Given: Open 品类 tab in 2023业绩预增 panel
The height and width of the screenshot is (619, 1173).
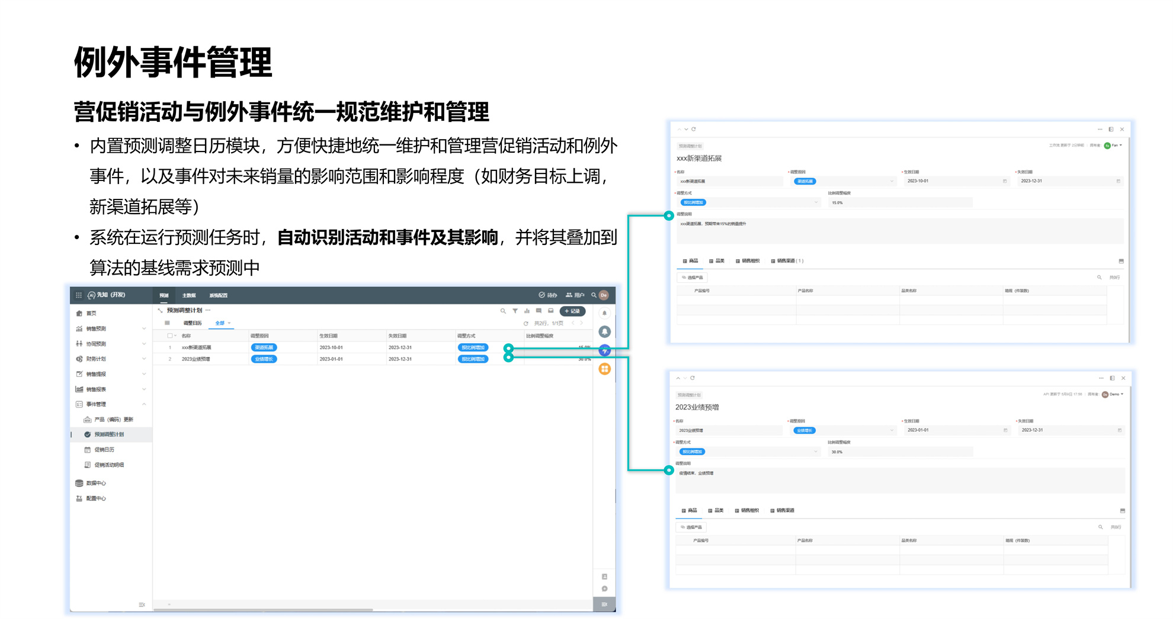Looking at the screenshot, I should (716, 510).
